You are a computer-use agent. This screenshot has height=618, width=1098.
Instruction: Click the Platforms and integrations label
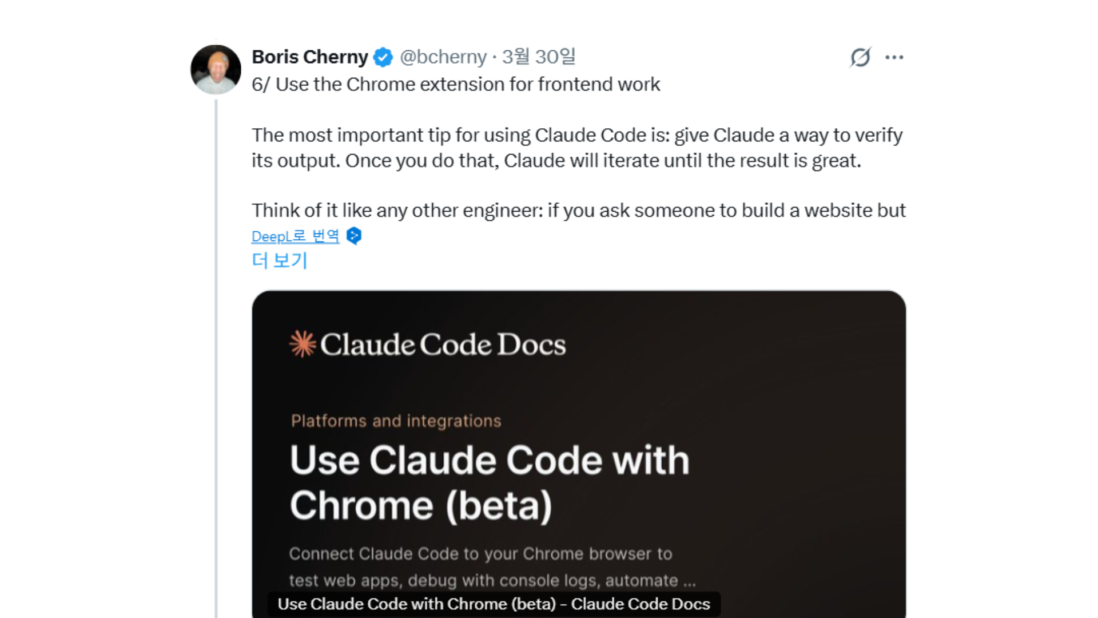click(396, 421)
